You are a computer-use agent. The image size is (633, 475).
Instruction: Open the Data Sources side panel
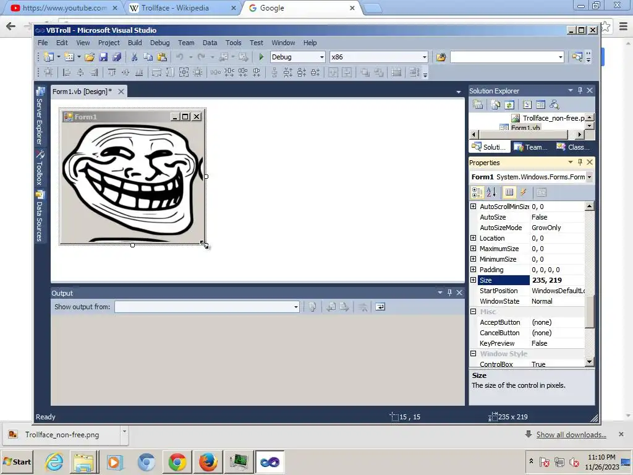click(x=40, y=216)
